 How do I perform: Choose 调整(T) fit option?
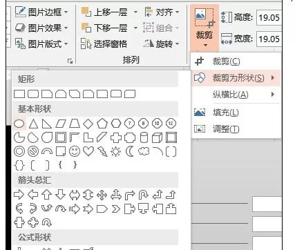pos(236,129)
